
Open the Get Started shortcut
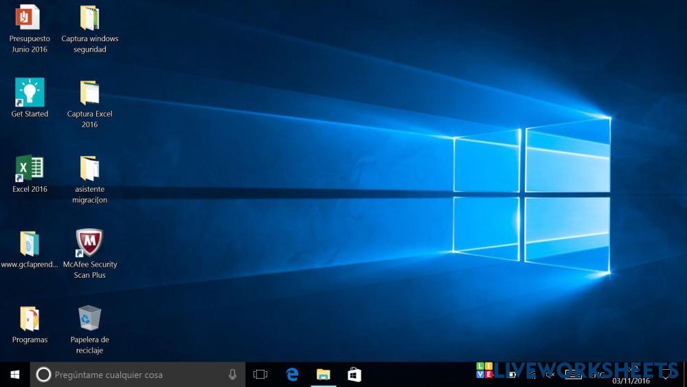click(30, 93)
